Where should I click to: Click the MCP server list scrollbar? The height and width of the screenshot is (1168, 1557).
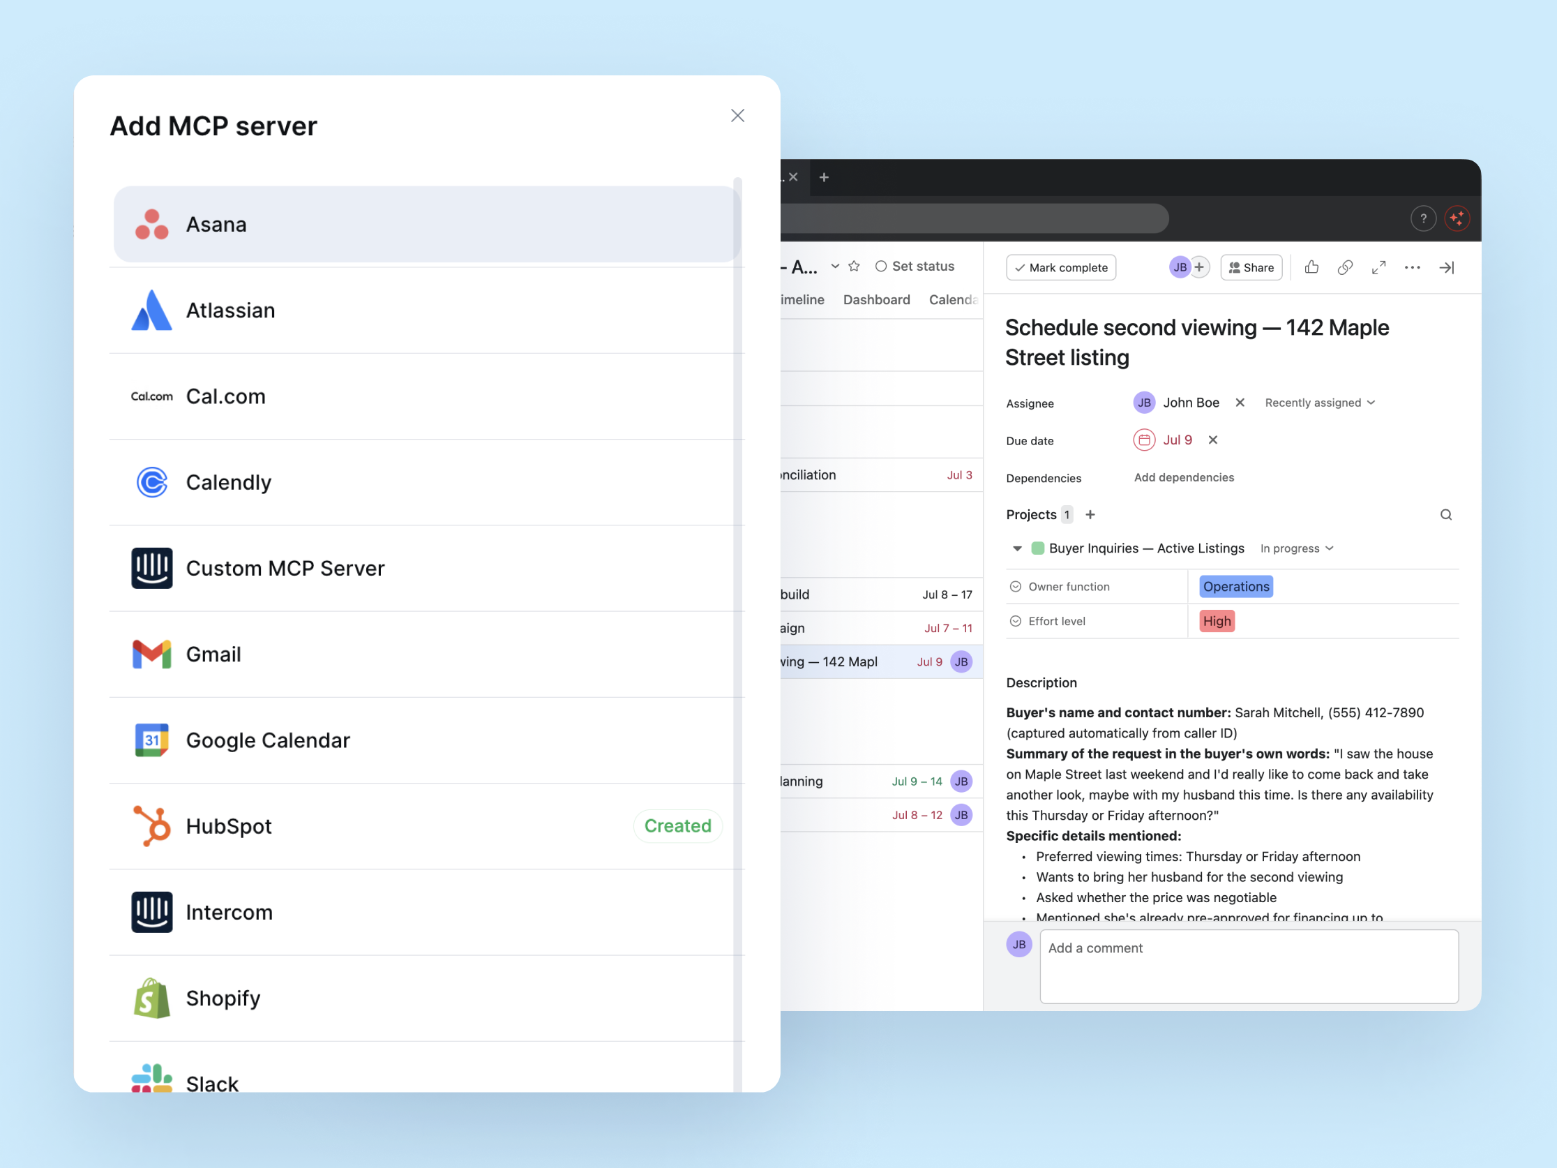point(737,634)
